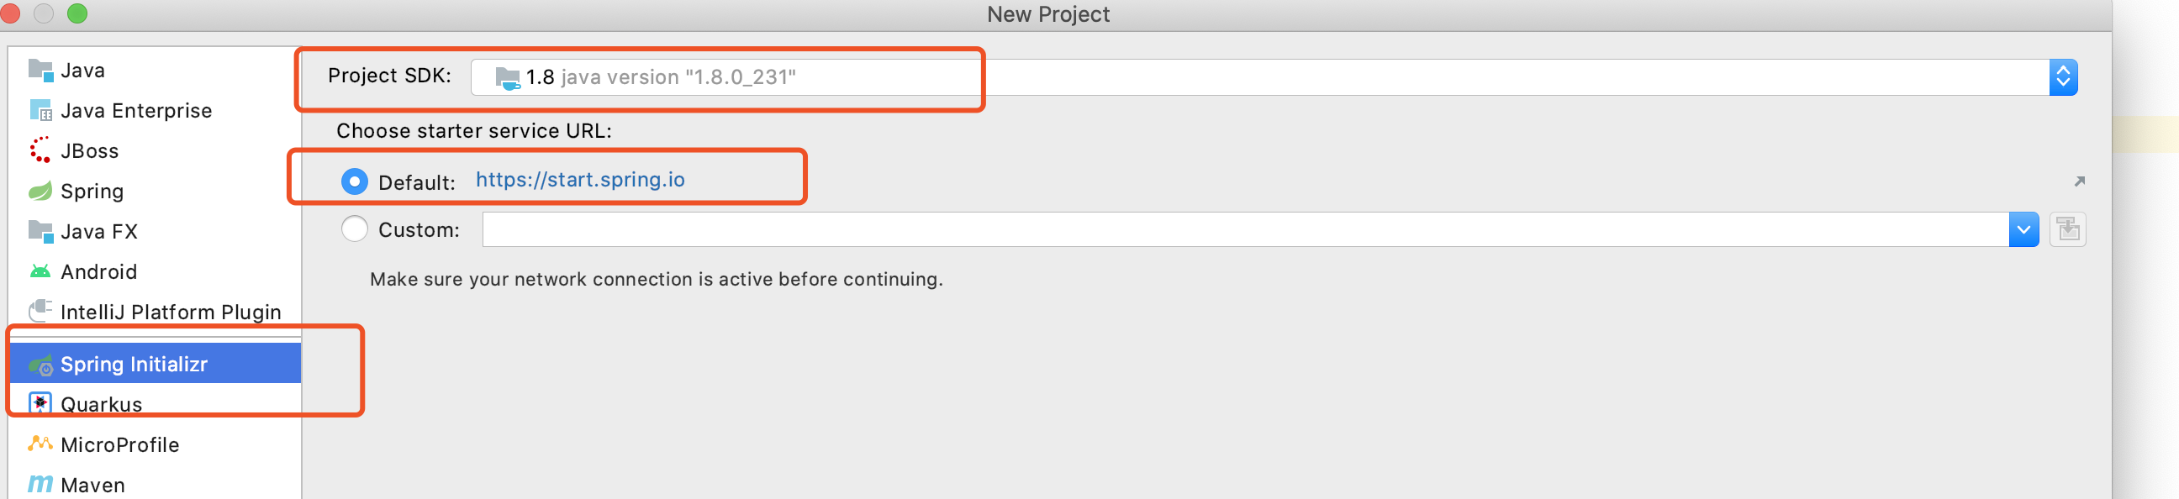This screenshot has height=499, width=2179.
Task: Click the Maven 'm' icon
Action: point(40,484)
